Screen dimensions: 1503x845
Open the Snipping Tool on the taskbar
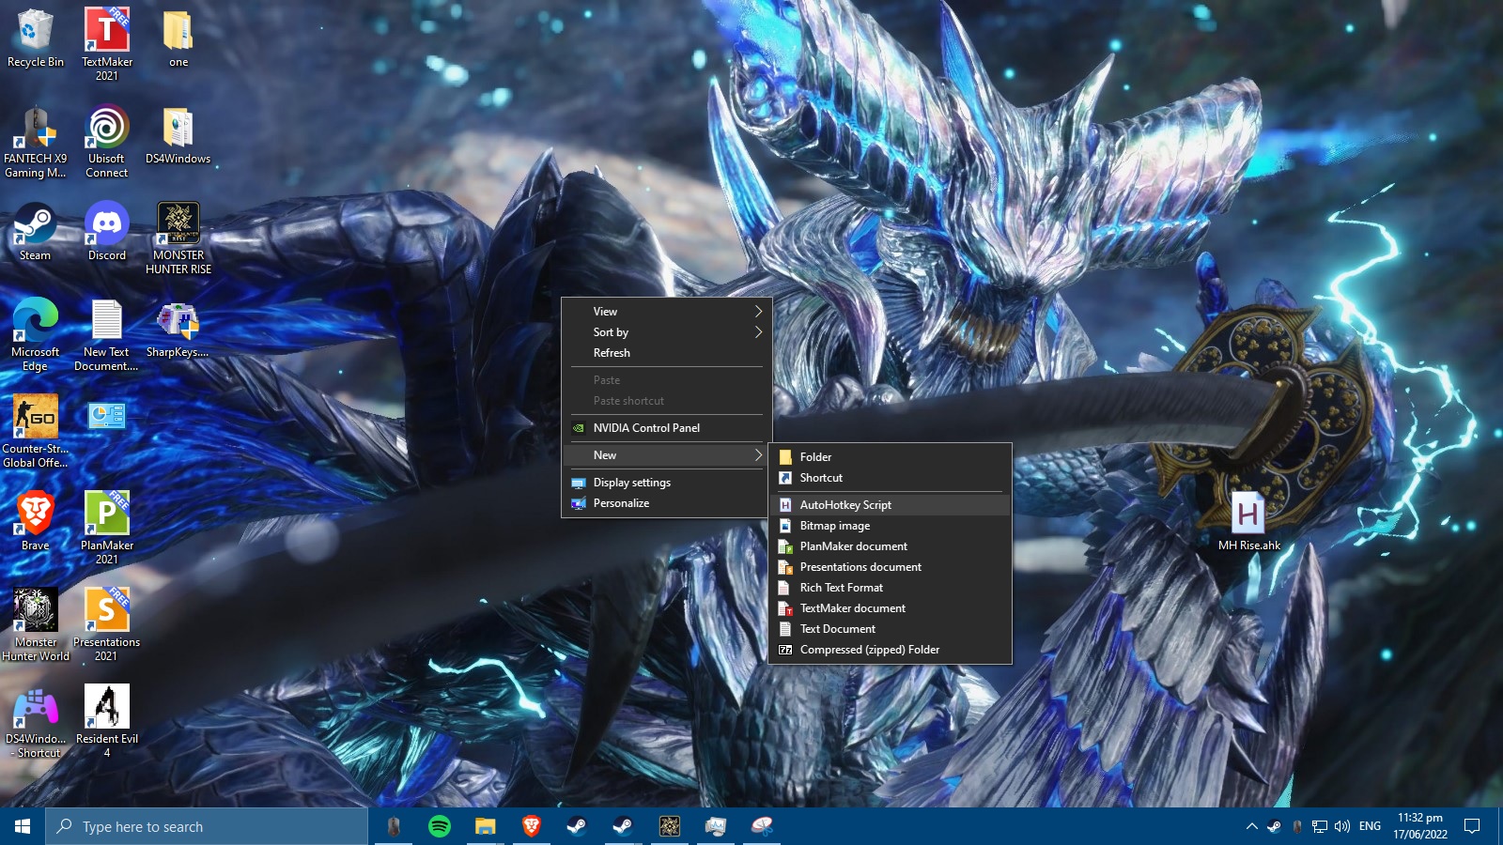(761, 826)
